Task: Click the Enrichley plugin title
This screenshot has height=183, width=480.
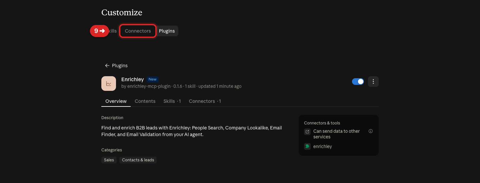Action: pos(132,80)
